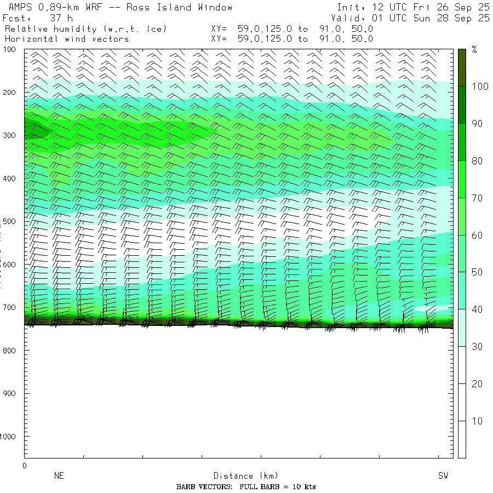Click the 300 pressure level axis label
The image size is (493, 493).
point(10,136)
